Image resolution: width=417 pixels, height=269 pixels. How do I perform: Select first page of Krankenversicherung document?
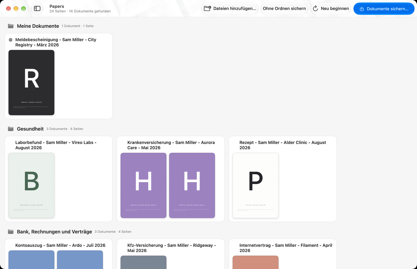[x=144, y=185]
